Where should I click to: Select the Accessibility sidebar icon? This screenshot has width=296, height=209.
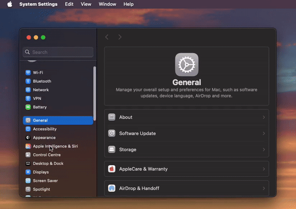tap(28, 129)
